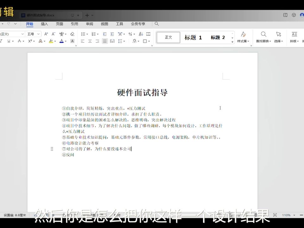Open the 样式集 style set button
This screenshot has height=228, width=304.
point(243,37)
